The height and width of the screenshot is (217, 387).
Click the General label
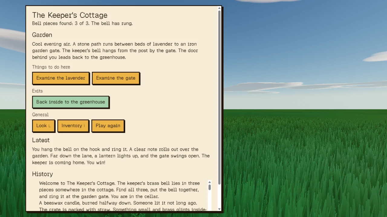tap(40, 115)
